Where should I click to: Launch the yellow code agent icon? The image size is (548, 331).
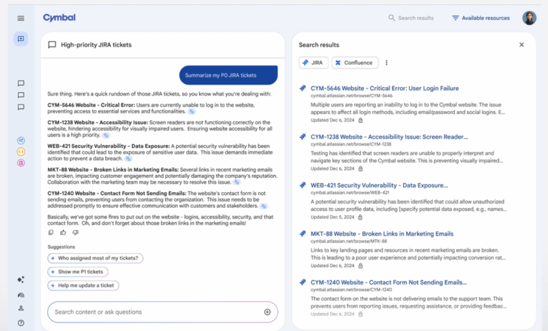tap(21, 152)
